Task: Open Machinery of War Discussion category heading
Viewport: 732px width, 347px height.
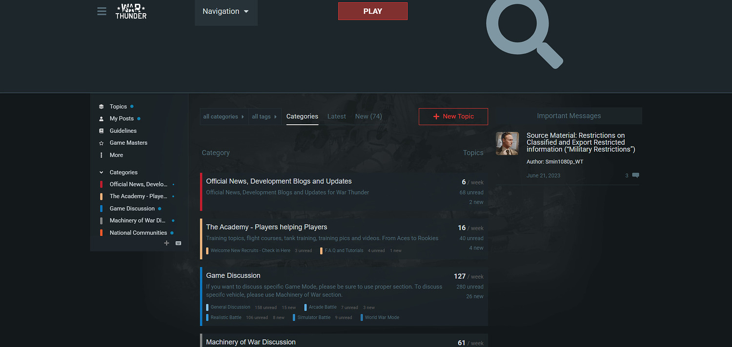Action: coord(251,342)
